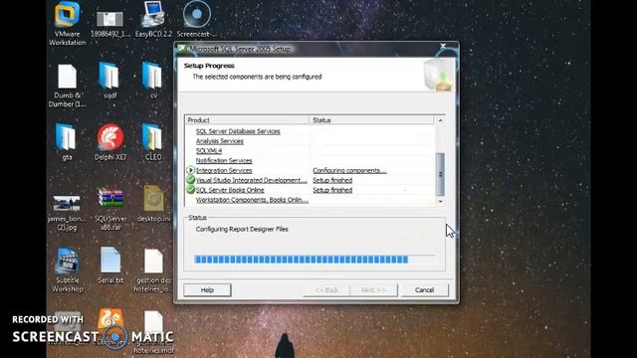Select the Dumb & Dumber file icon
The width and height of the screenshot is (637, 358).
67,86
